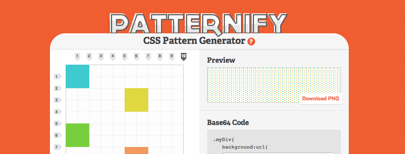Select row marker 3
Viewport: 405px width, 154px height.
coord(58,100)
